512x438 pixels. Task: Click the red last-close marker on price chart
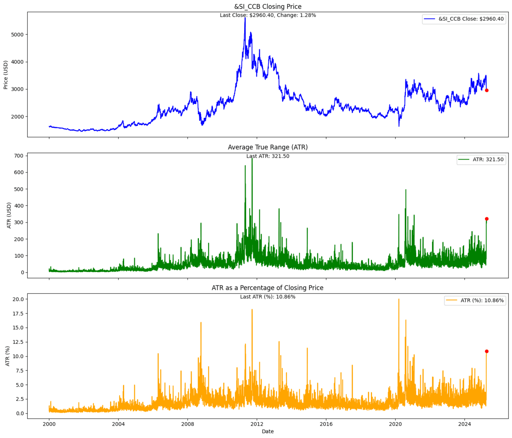487,90
